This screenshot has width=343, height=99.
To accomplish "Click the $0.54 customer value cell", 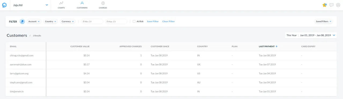I will [86, 83].
